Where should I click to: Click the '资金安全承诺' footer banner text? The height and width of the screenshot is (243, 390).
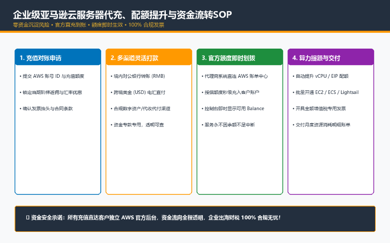[x=153, y=218]
